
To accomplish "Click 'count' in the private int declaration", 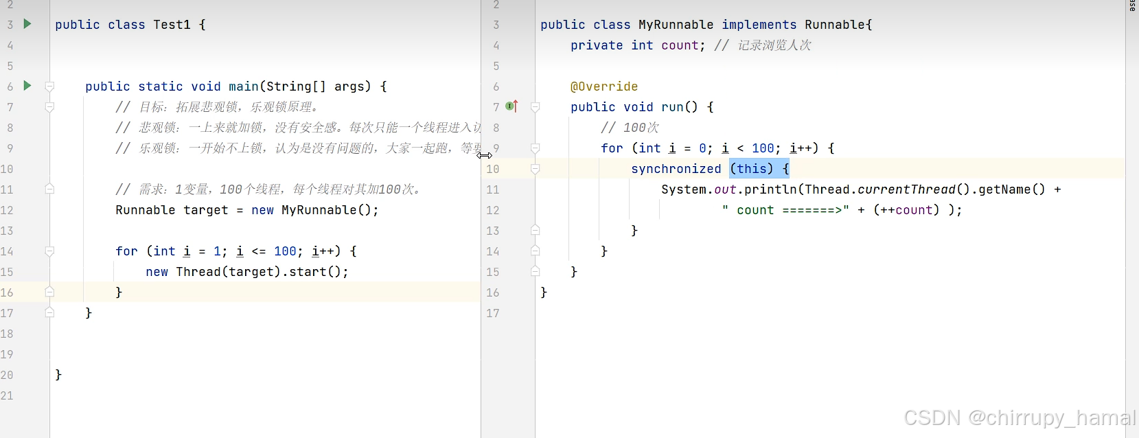I will tap(680, 45).
